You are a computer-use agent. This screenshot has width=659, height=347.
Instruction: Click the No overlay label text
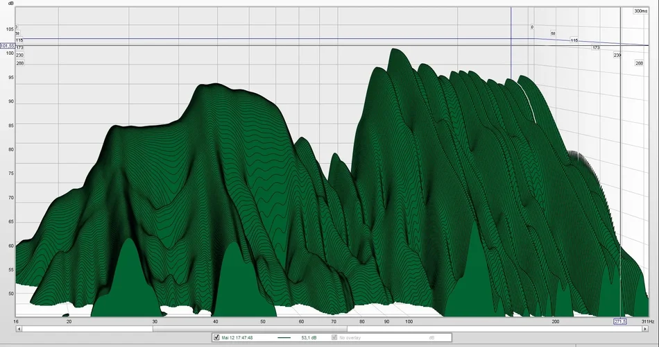[352, 337]
